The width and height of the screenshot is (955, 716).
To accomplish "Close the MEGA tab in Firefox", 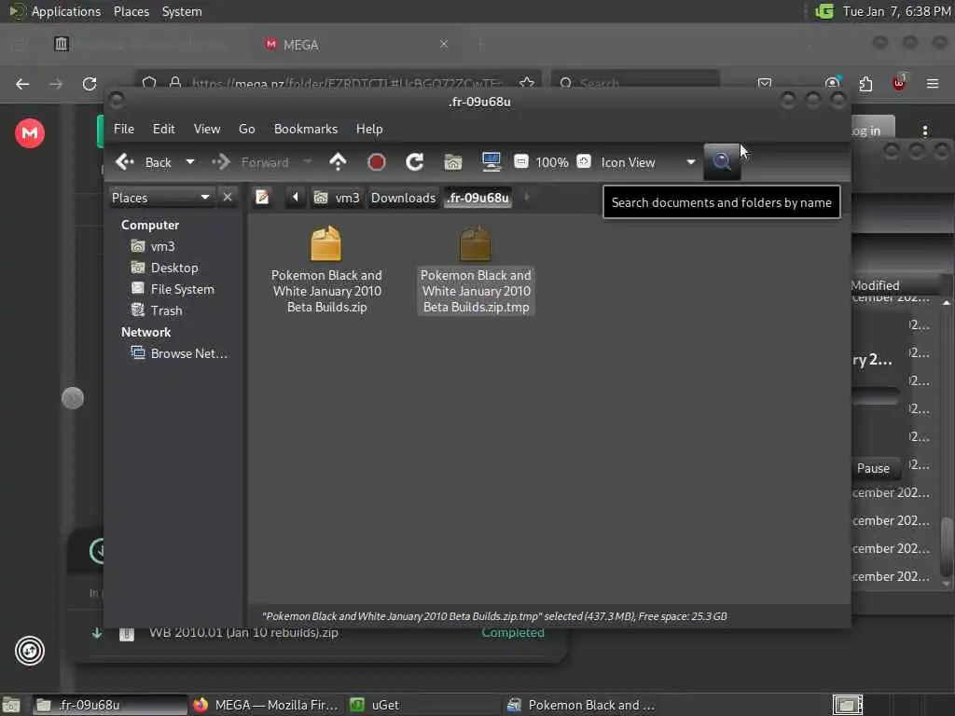I will 443,44.
